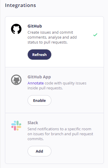Screen dimensions: 108x168
Task: Click the Integrations heading
Action: pyautogui.click(x=21, y=5)
